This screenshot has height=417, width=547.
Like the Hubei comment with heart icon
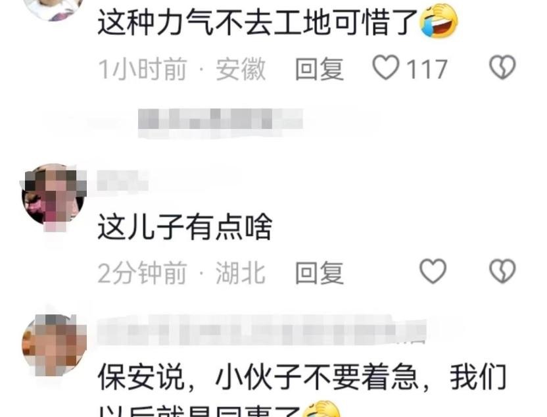pos(433,271)
